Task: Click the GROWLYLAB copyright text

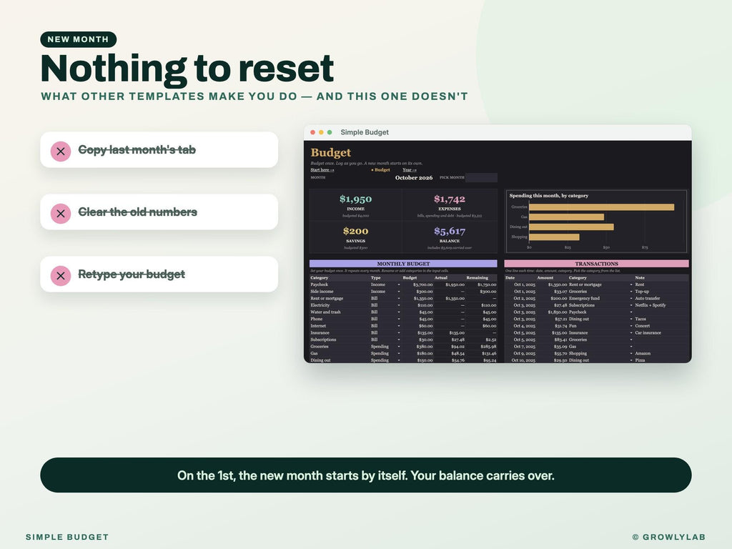Action: (668, 538)
